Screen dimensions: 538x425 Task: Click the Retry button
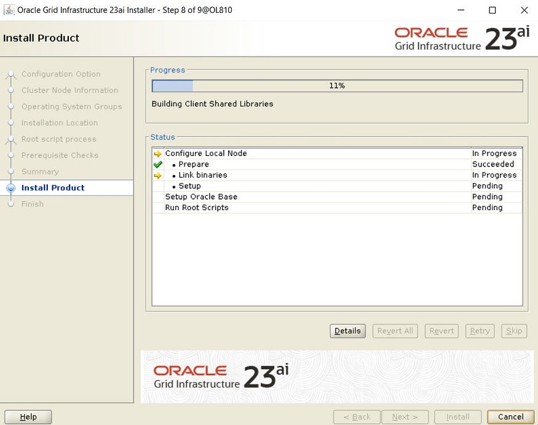click(480, 331)
